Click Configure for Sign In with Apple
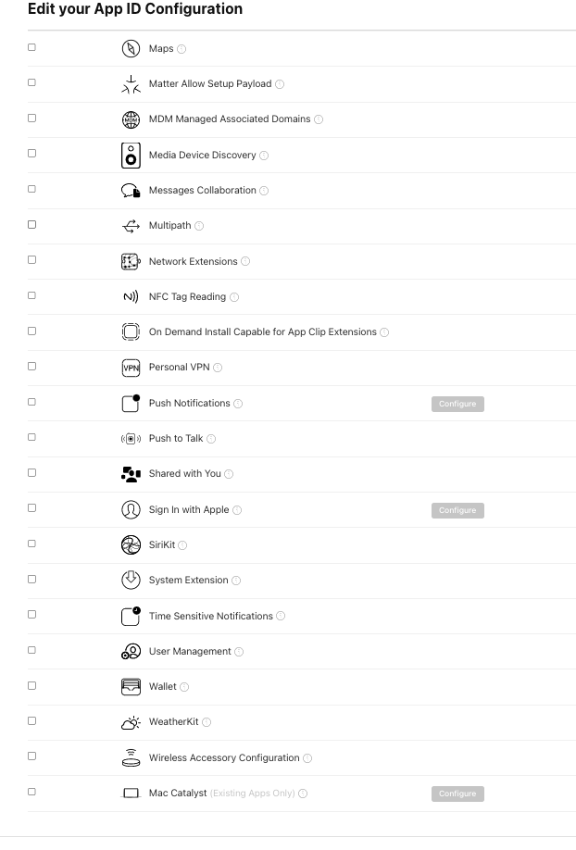This screenshot has width=576, height=850. [x=457, y=510]
